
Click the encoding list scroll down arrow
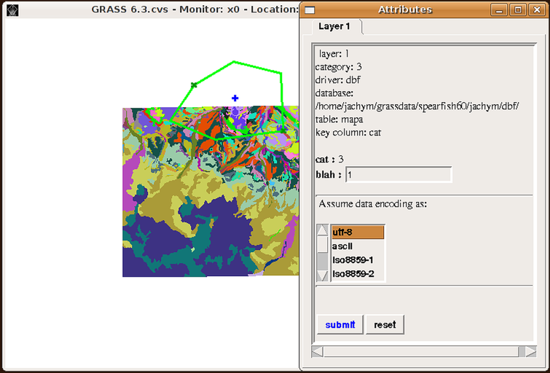point(323,276)
